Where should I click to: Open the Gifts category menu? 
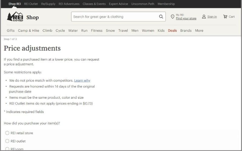pos(11,31)
